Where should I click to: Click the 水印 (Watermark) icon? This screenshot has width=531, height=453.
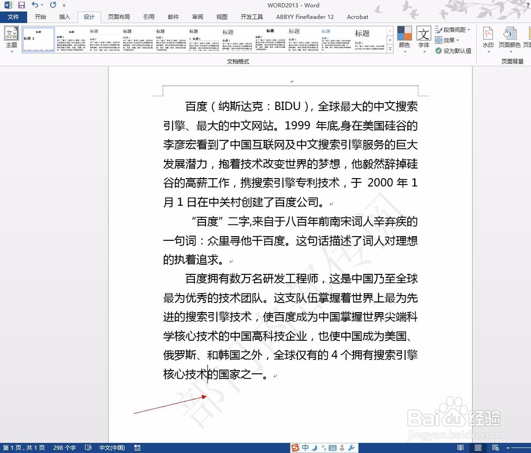488,33
